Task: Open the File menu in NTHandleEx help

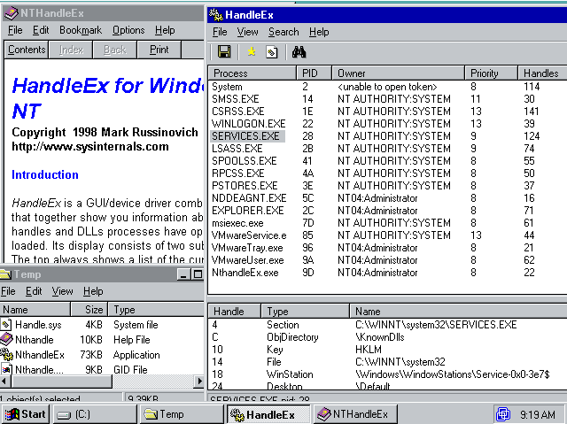Action: (15, 30)
